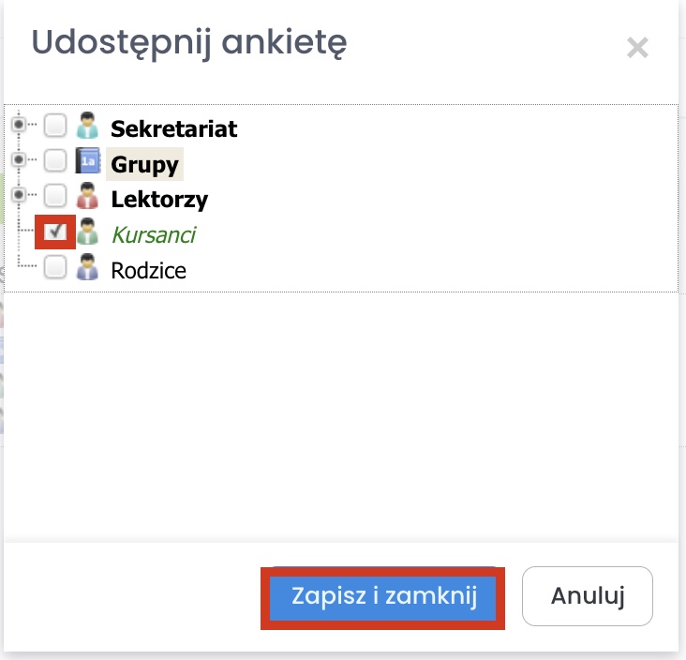Click the Rodzice person icon

pyautogui.click(x=87, y=268)
